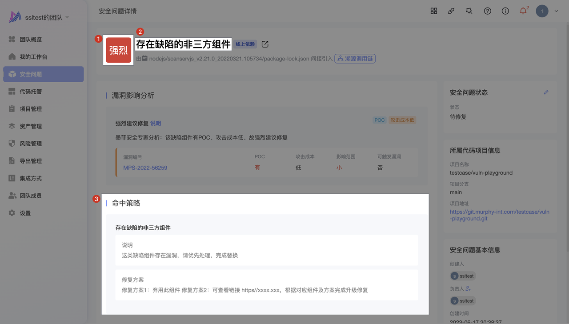Image resolution: width=569 pixels, height=324 pixels.
Task: Open vulnerability link MPS-2022-56259
Action: pos(145,168)
